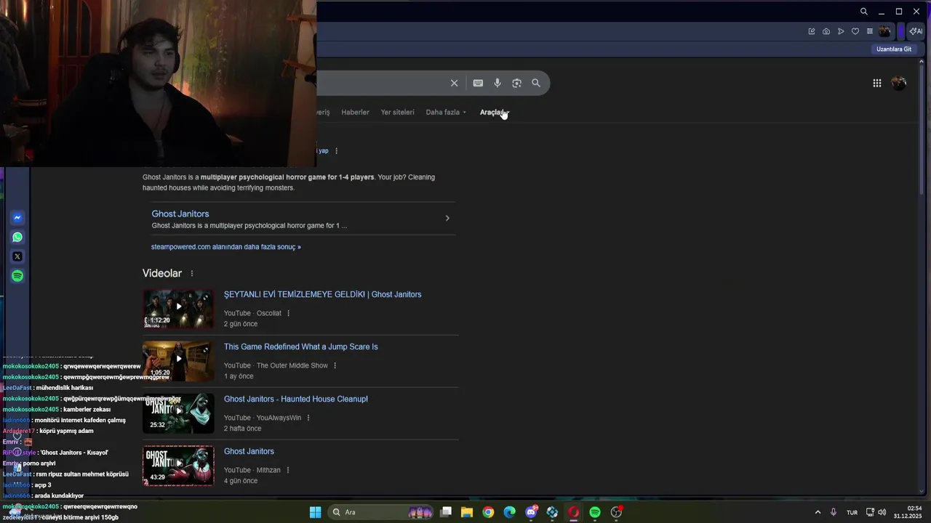The height and width of the screenshot is (523, 931).
Task: Show more results from steampowered.com
Action: tap(225, 247)
